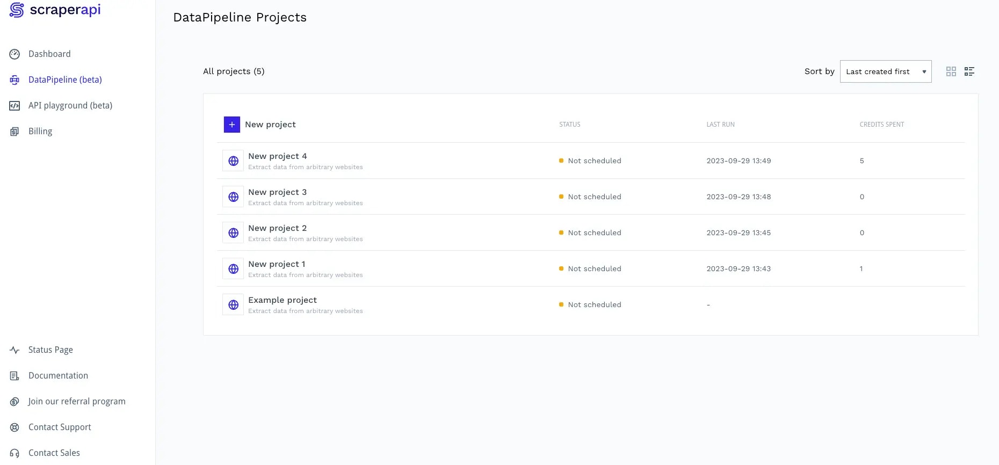Click the blue plus New project icon

pos(232,125)
